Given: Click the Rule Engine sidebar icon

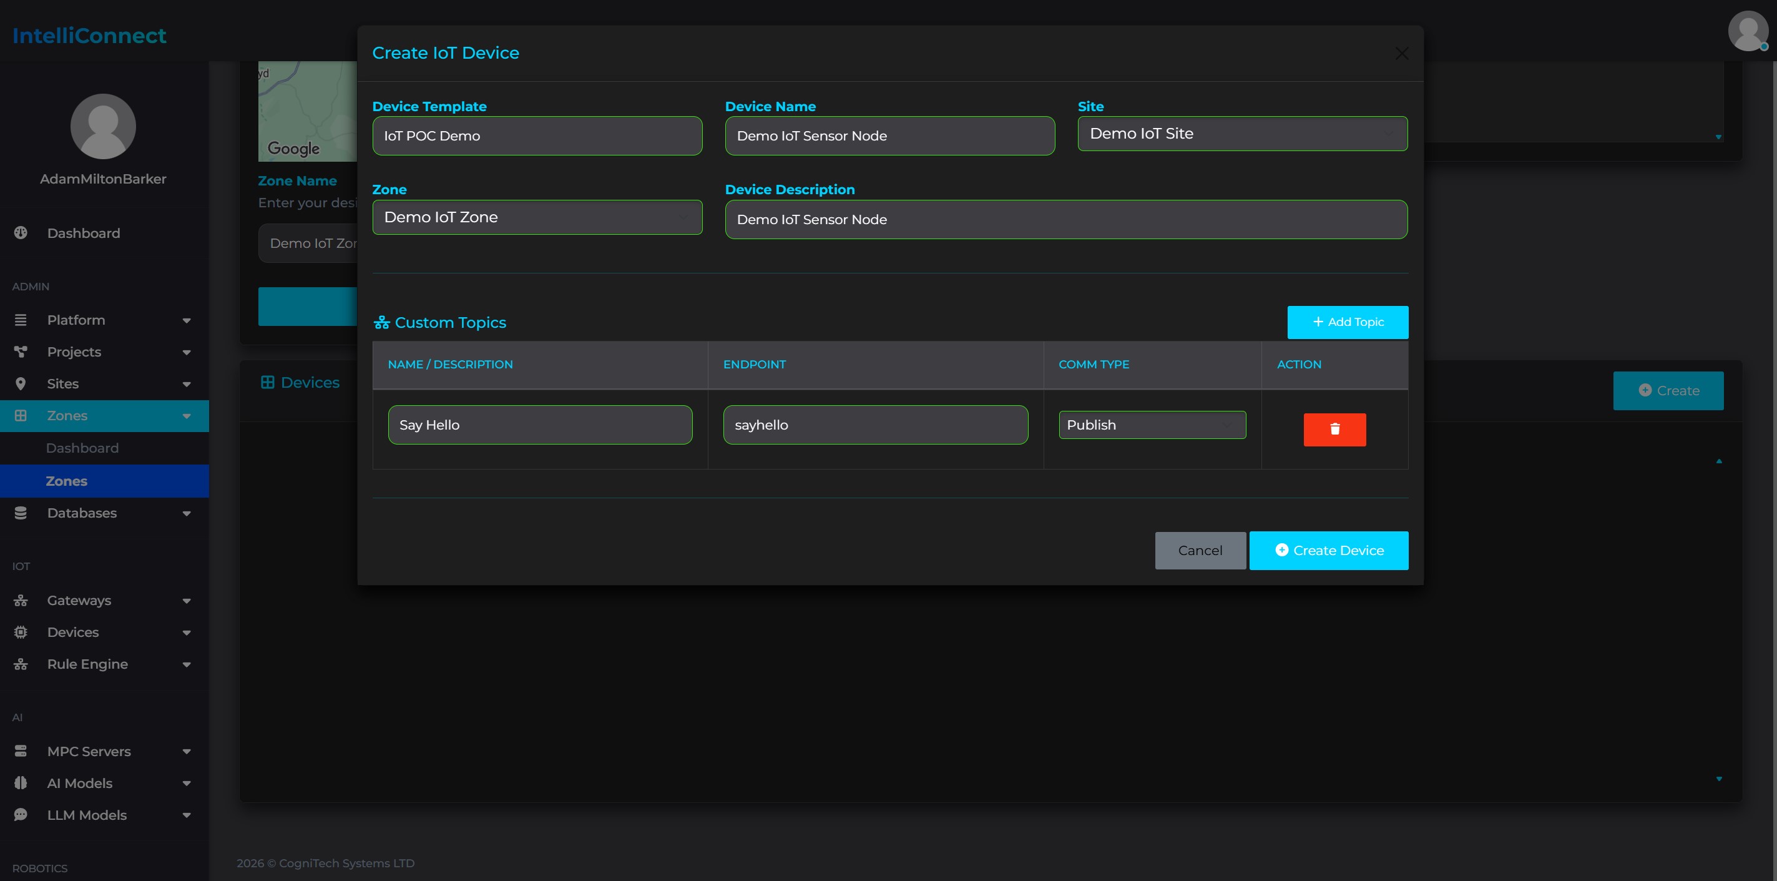Looking at the screenshot, I should pyautogui.click(x=21, y=664).
